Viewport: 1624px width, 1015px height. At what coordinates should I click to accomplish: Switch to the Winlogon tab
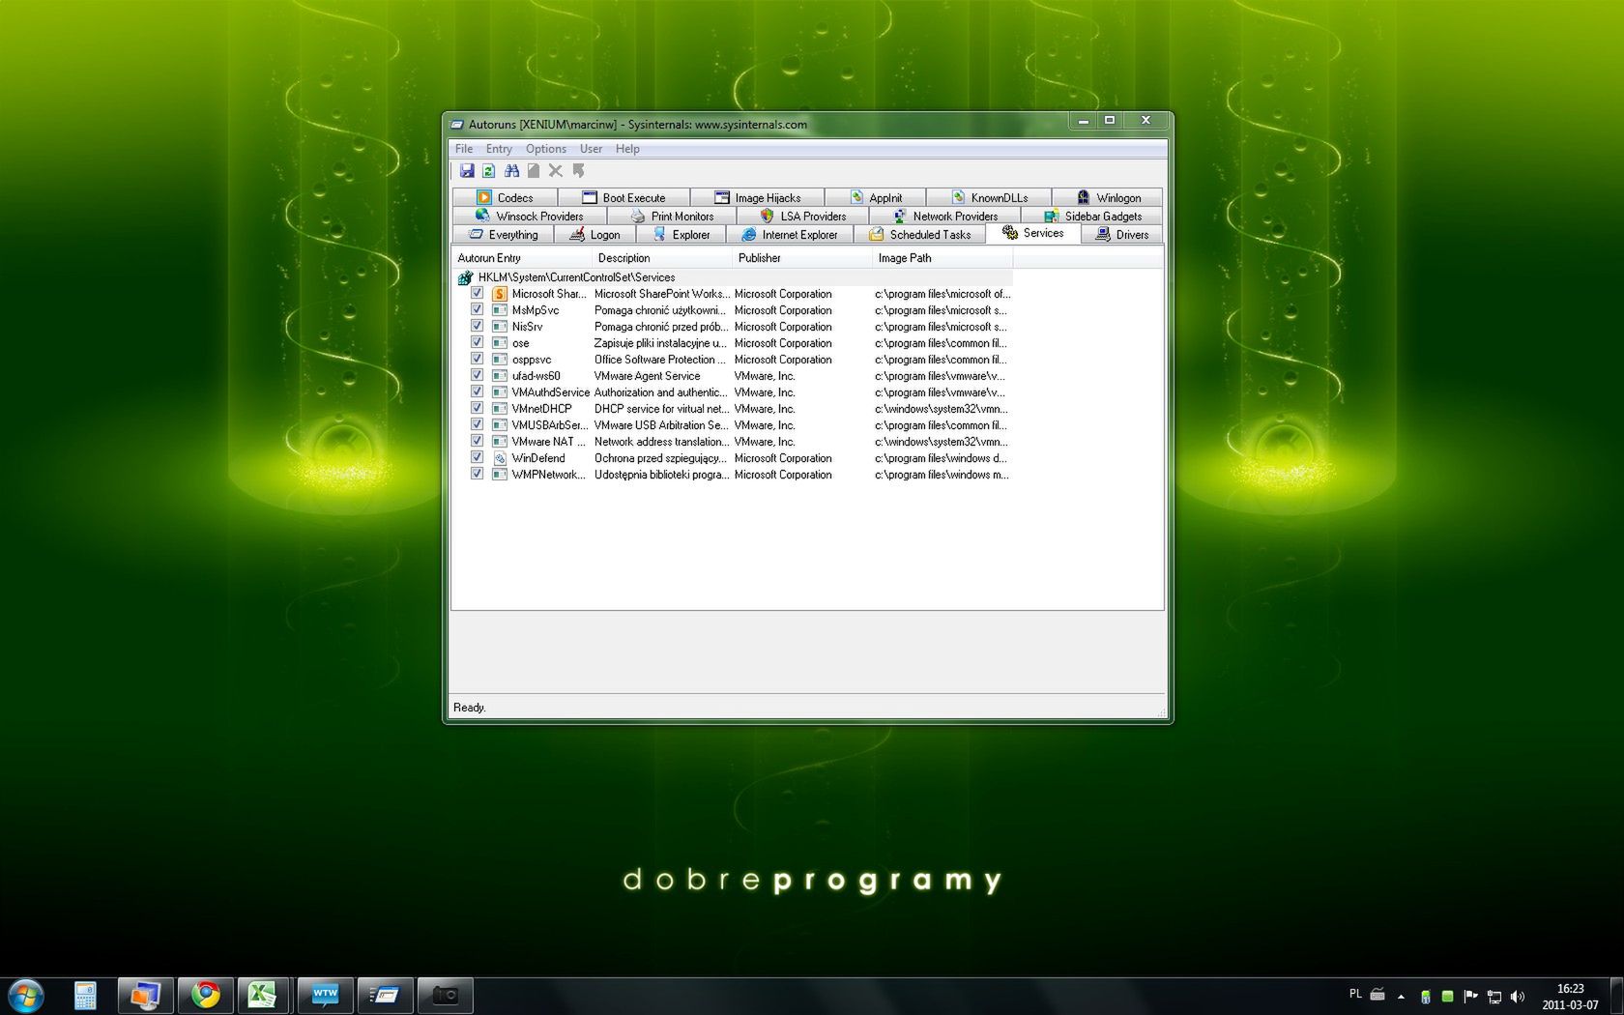1108,197
